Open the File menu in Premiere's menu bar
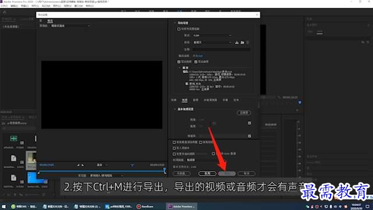373x210 pixels. point(4,6)
